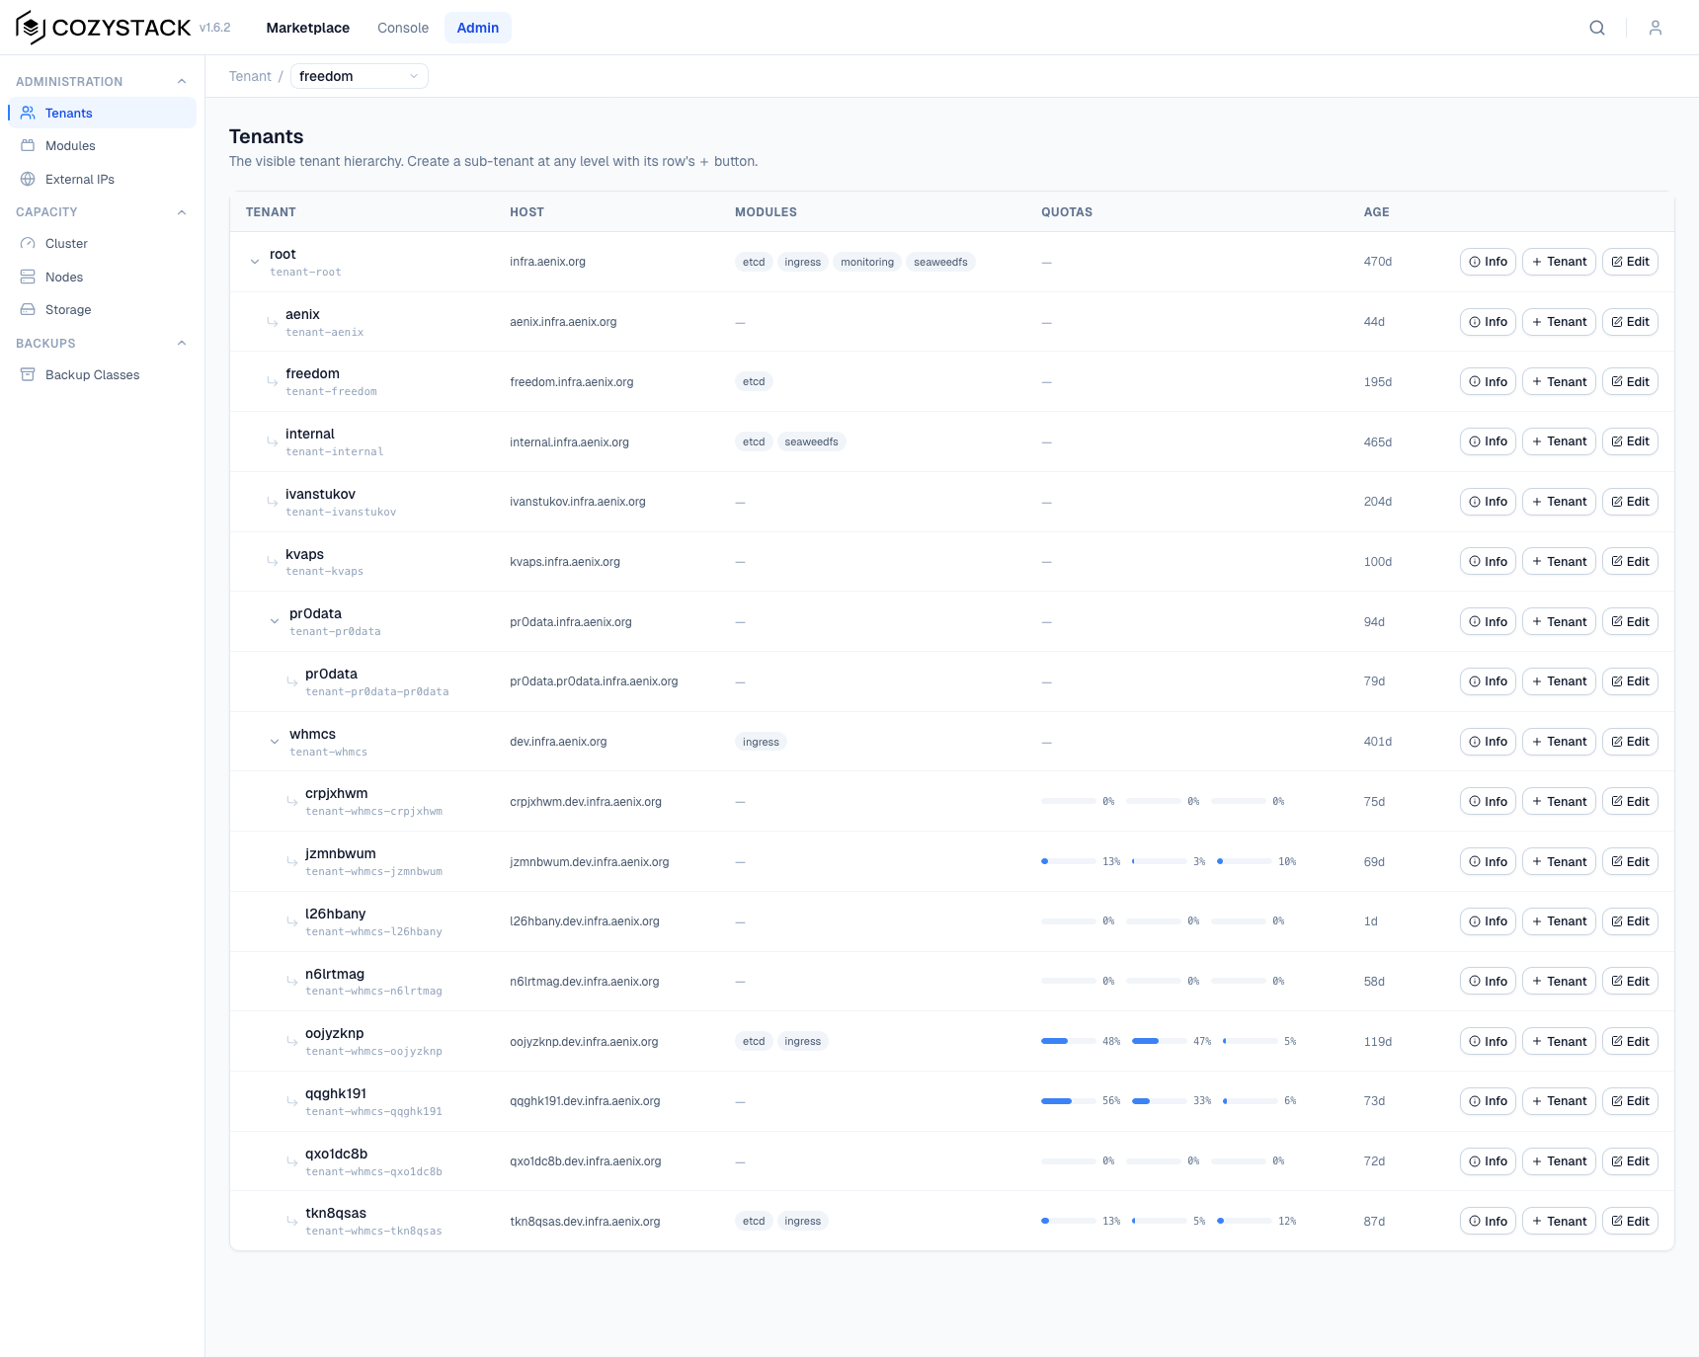Click host pr0data.pr0data.infra.aenix.org
This screenshot has width=1699, height=1357.
coord(594,681)
